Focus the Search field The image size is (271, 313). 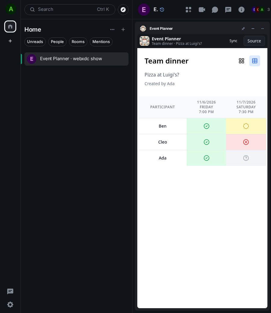pyautogui.click(x=70, y=10)
